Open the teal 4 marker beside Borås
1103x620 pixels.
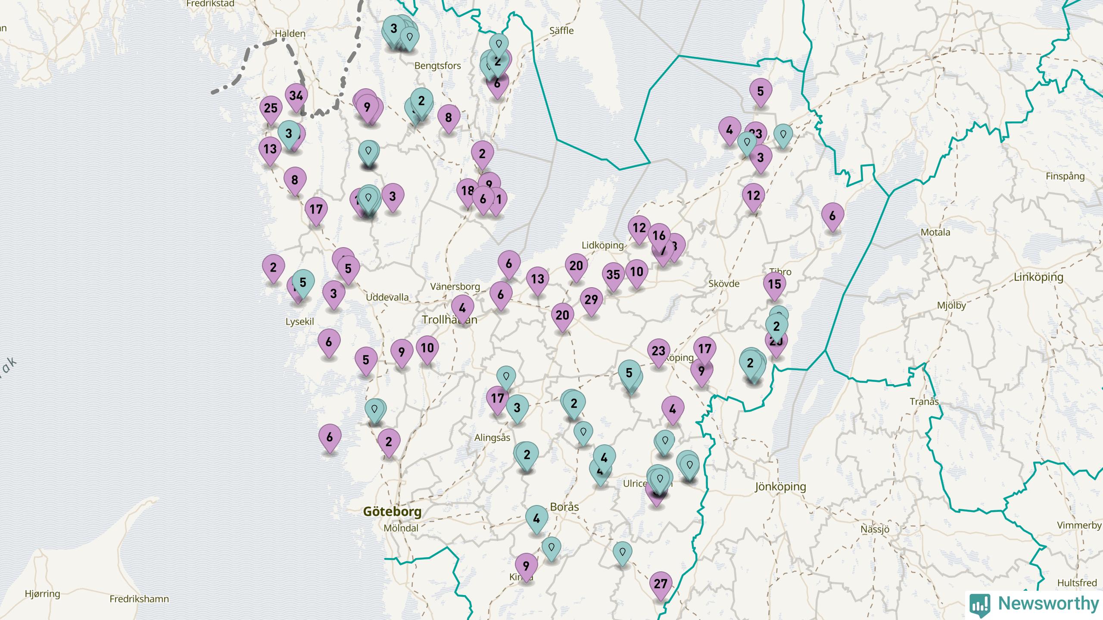[x=536, y=519]
